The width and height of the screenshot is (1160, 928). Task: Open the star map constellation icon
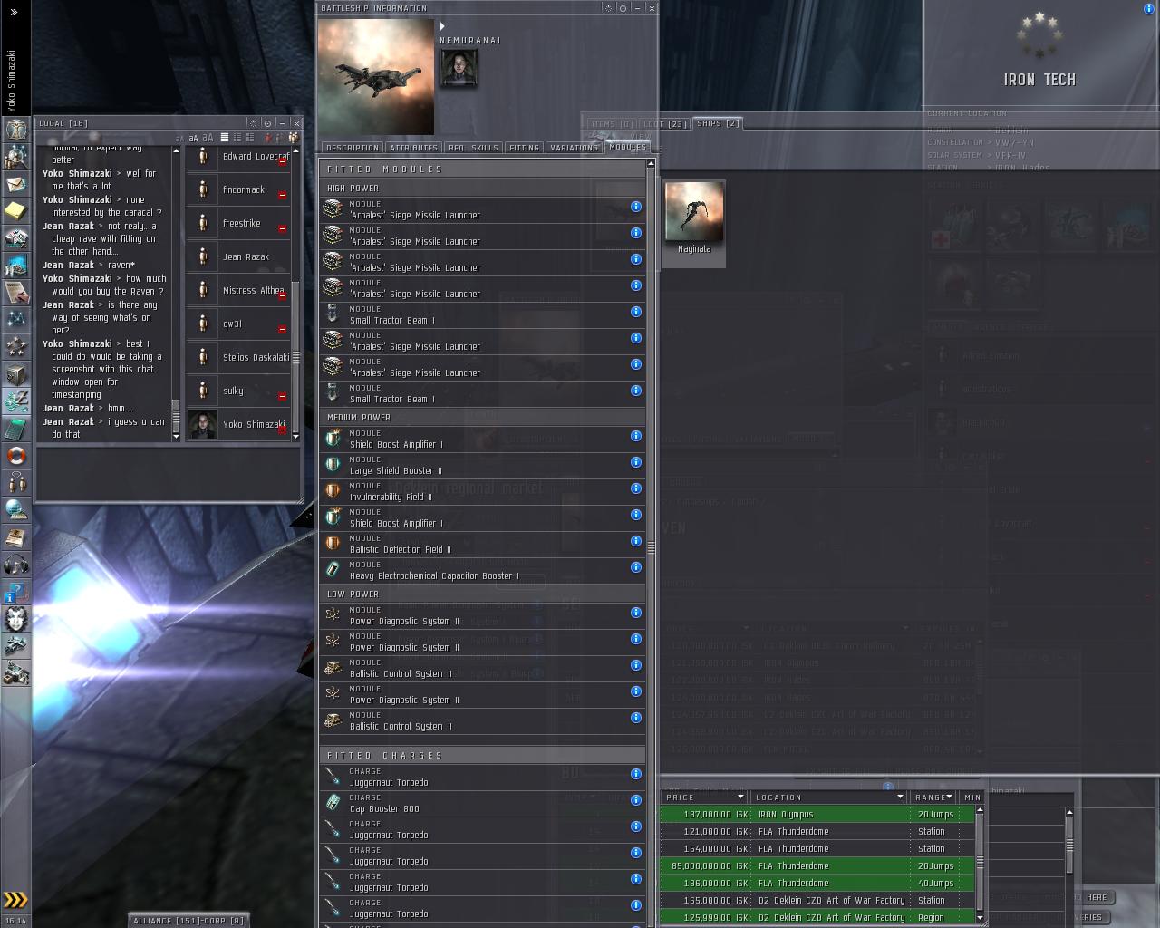coord(15,319)
